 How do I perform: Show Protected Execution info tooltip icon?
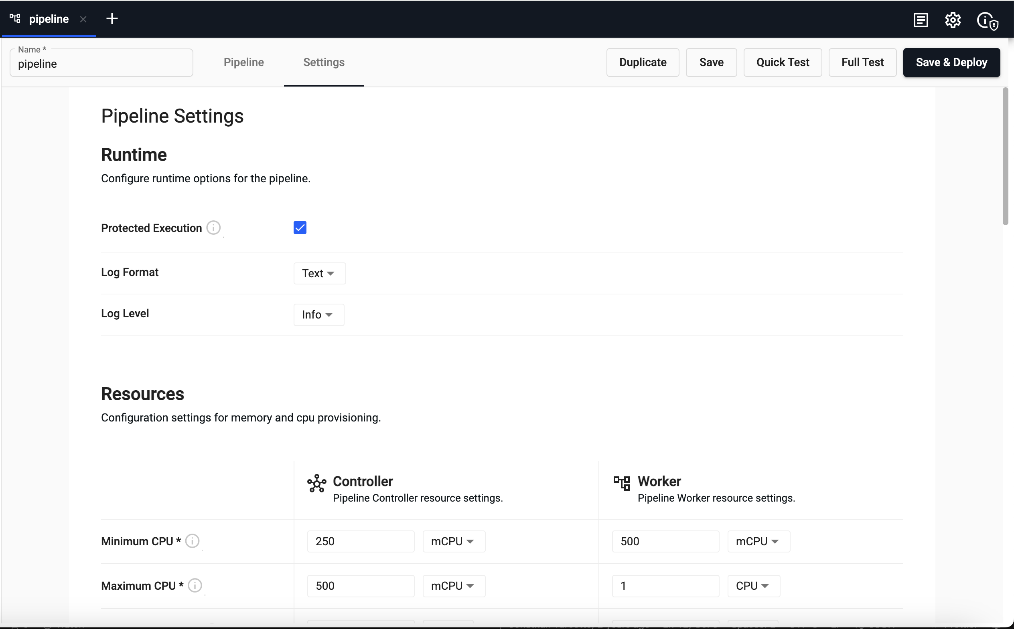[x=214, y=228]
